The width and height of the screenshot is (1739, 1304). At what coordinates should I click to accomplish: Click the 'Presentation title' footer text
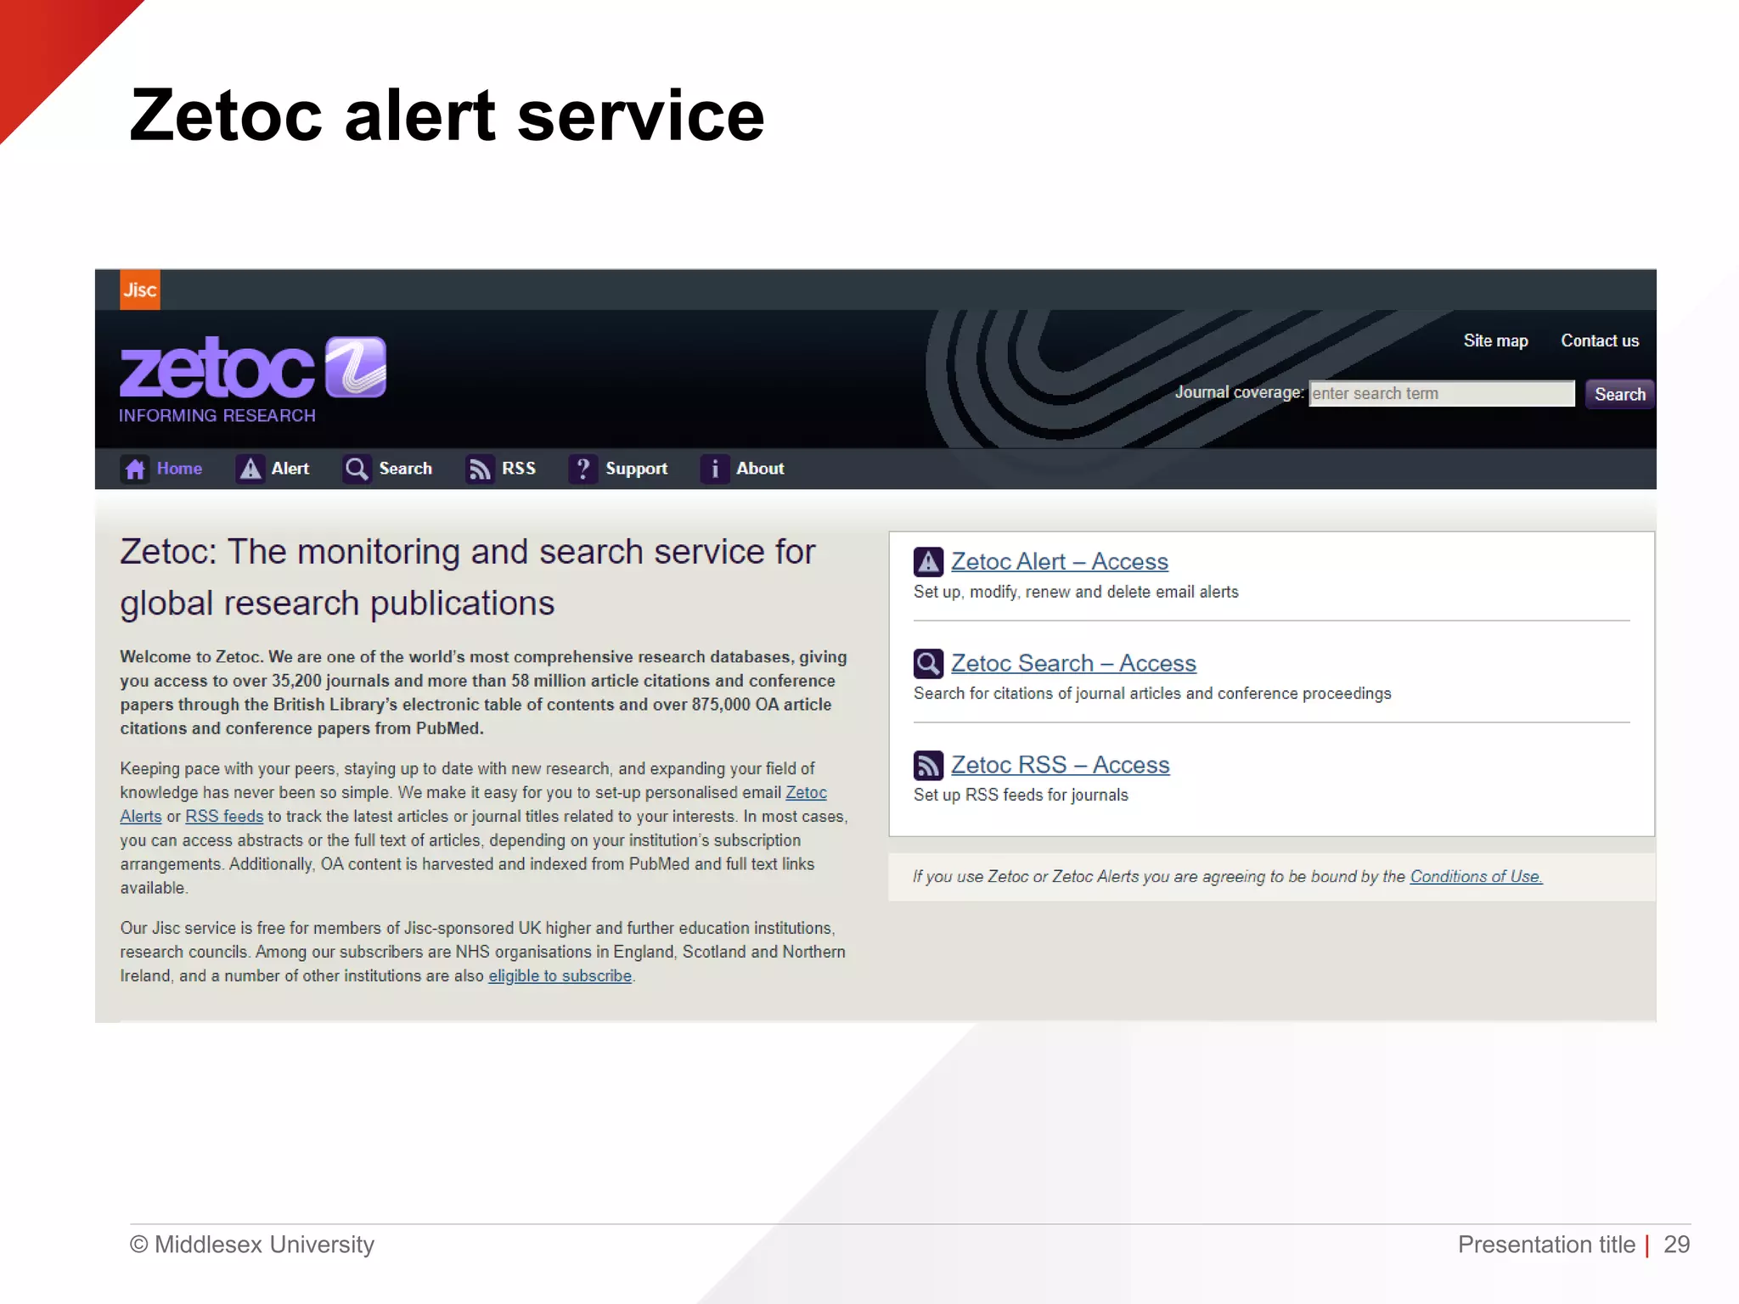pos(1546,1245)
